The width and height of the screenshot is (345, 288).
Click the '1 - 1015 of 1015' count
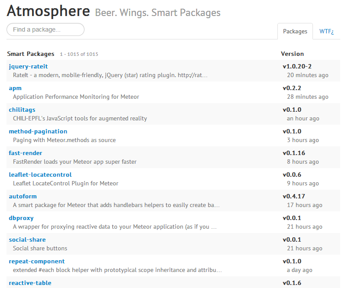pos(79,54)
